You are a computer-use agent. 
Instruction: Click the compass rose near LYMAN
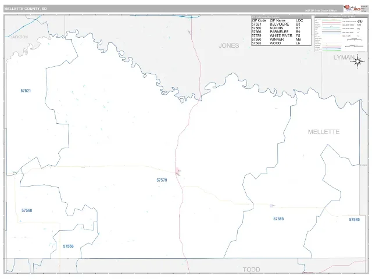click(357, 62)
